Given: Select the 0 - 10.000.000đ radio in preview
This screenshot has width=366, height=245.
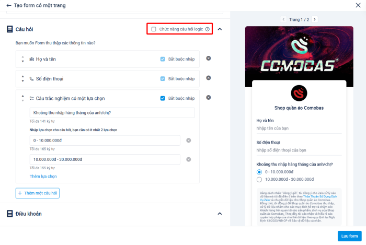Looking at the screenshot, I should pos(259,172).
